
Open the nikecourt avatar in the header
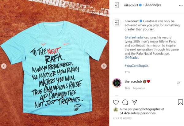pyautogui.click(x=117, y=5)
